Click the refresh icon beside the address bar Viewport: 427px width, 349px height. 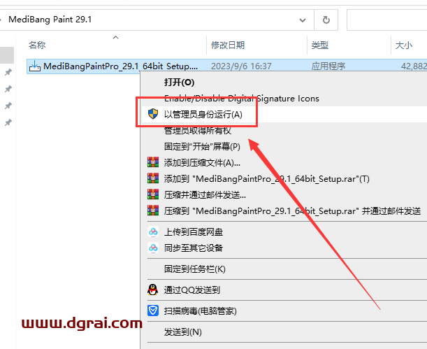(x=326, y=20)
